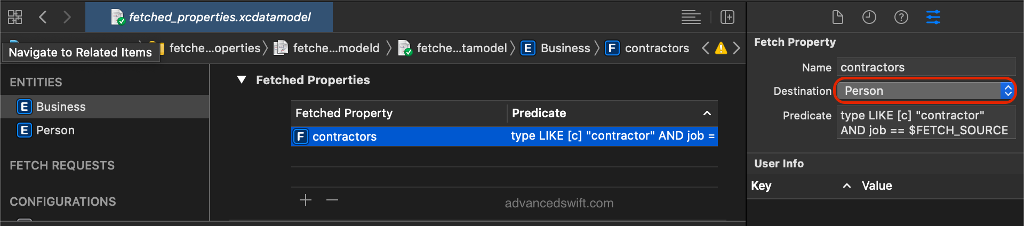
Task: Show the Quick Help inspector
Action: click(901, 17)
